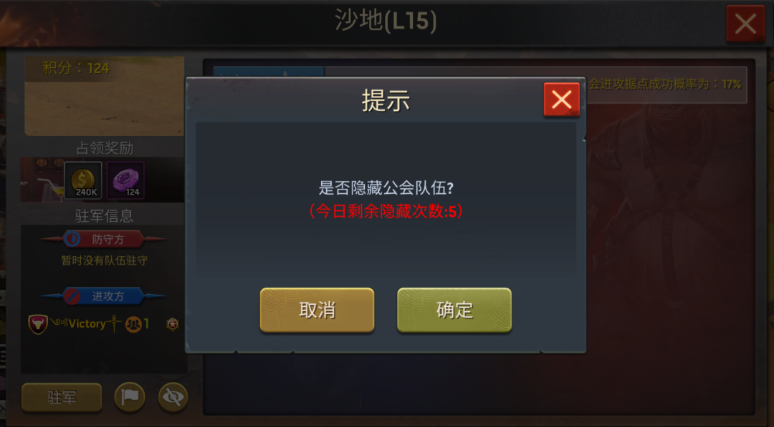
Task: Tap the flag marker icon
Action: (130, 397)
